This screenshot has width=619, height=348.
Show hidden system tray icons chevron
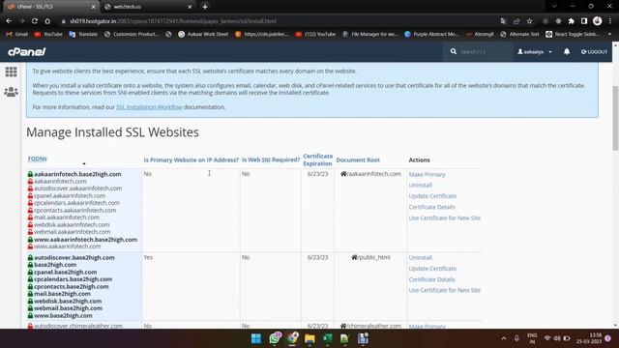504,338
